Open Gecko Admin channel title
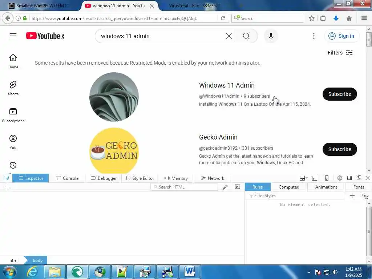This screenshot has height=279, width=372. 218,137
